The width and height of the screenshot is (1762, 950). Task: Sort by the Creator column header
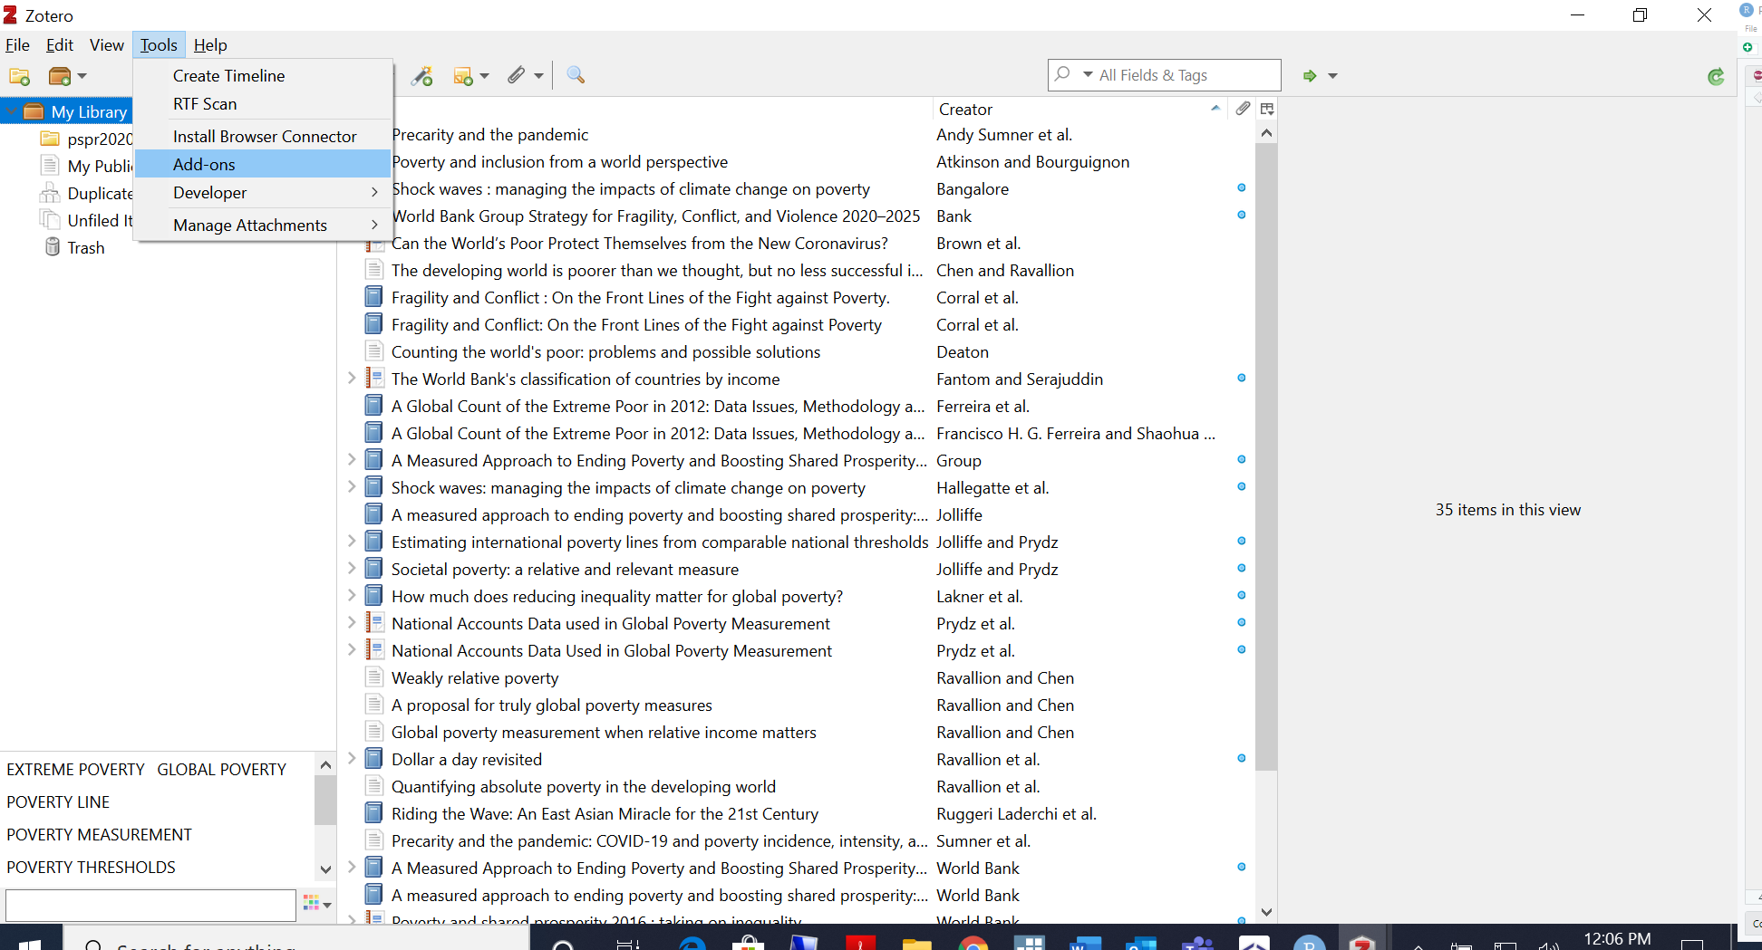point(1079,109)
